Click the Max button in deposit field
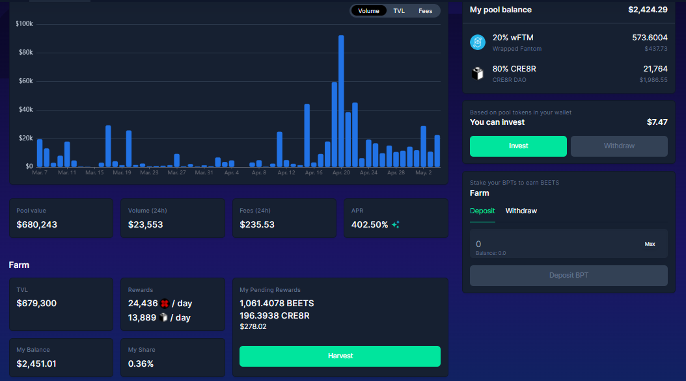 (x=650, y=244)
